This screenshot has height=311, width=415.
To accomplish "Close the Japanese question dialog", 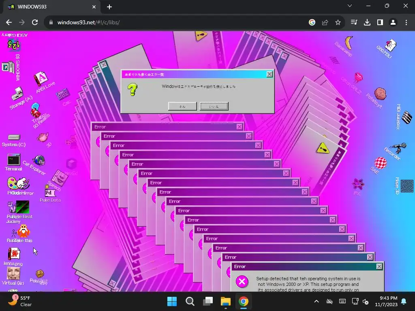I will tap(270, 75).
